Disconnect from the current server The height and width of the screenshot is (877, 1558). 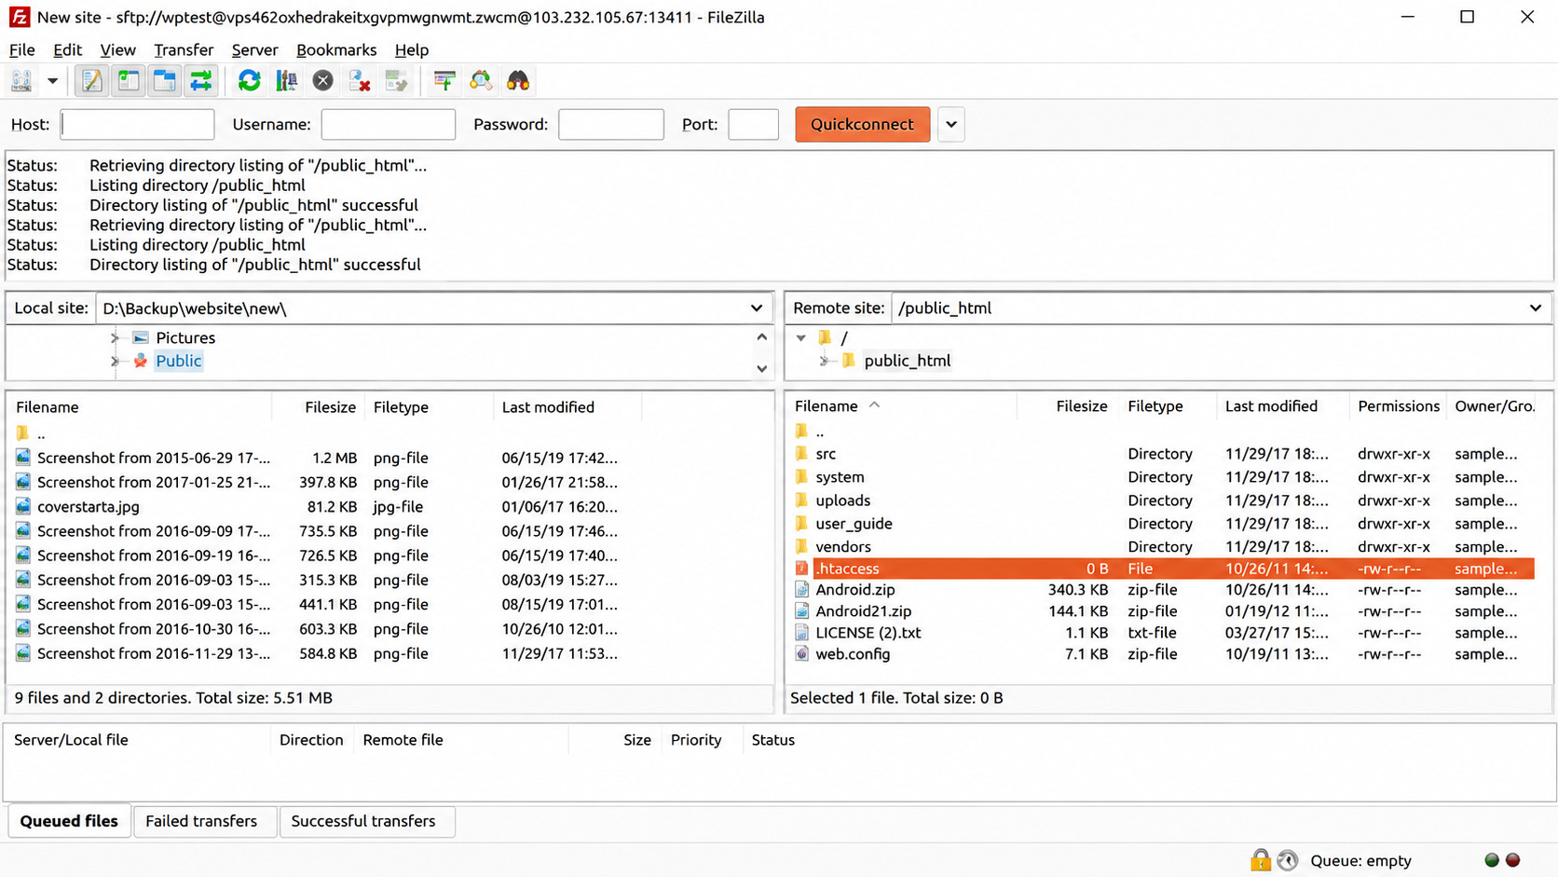pyautogui.click(x=360, y=81)
